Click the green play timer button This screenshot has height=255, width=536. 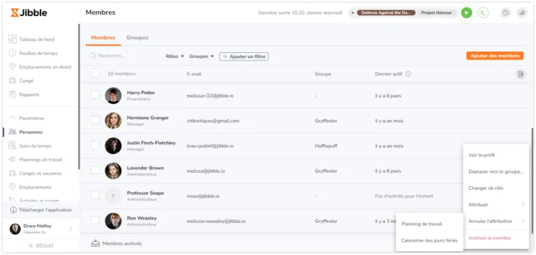pyautogui.click(x=466, y=13)
